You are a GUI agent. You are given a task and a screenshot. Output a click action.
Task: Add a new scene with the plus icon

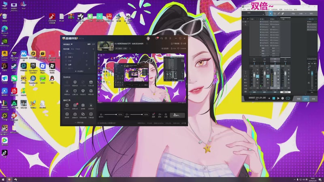click(x=94, y=49)
